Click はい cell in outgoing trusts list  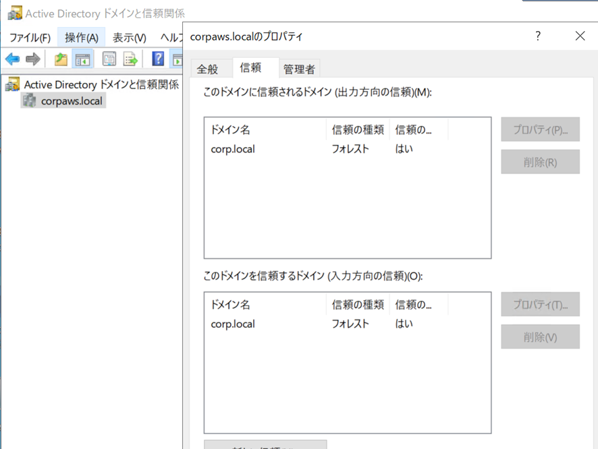(404, 148)
